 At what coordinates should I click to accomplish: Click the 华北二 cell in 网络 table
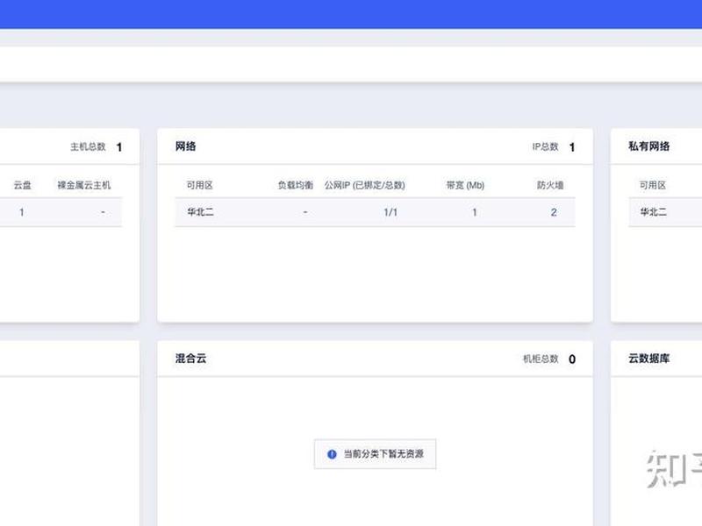click(200, 212)
